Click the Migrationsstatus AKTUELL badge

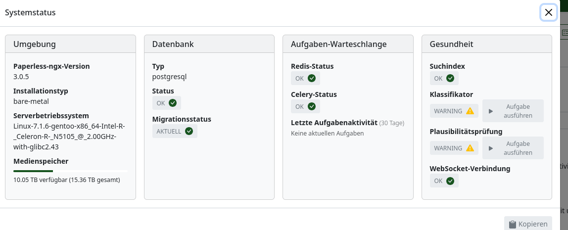[x=175, y=131]
